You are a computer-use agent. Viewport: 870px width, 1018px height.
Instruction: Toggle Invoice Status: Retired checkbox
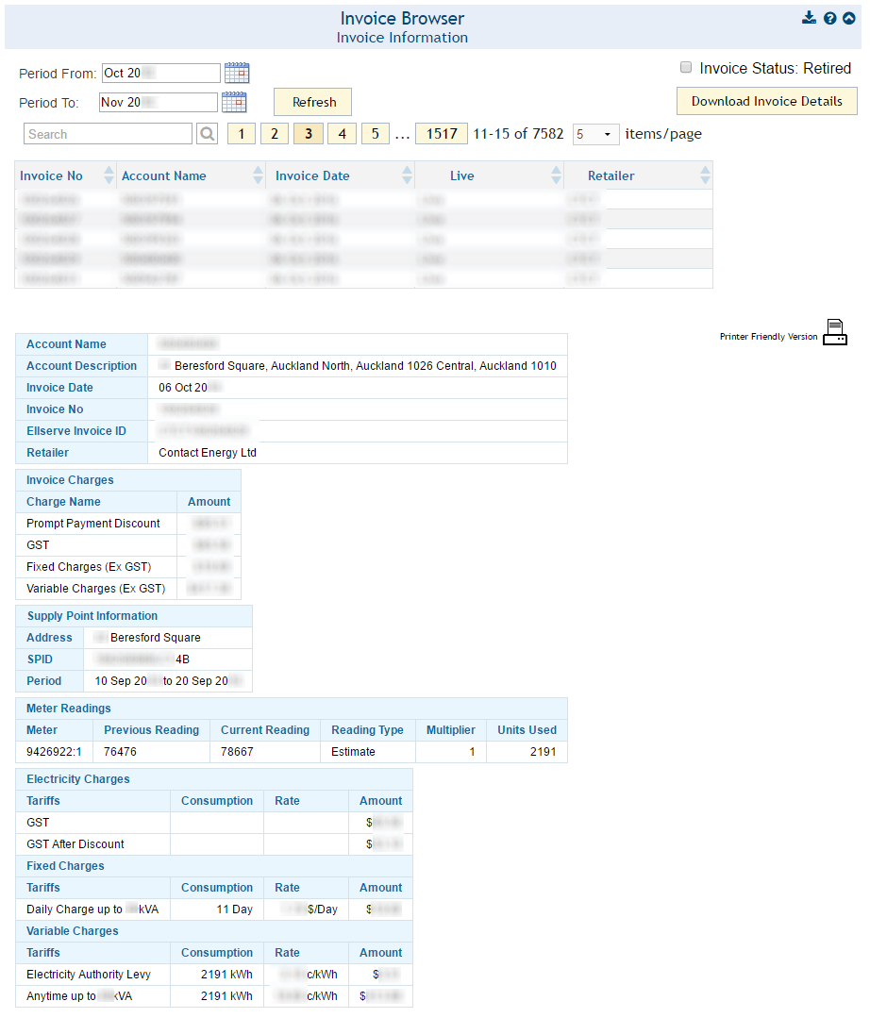(x=686, y=68)
